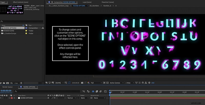
Task: Open the Graph Editor icon
Action: pyautogui.click(x=105, y=91)
